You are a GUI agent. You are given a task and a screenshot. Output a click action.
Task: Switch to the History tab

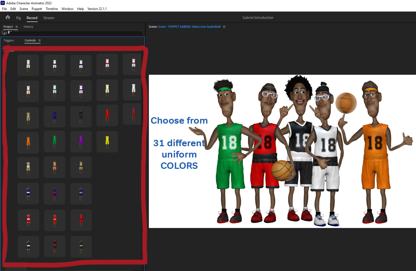[28, 27]
